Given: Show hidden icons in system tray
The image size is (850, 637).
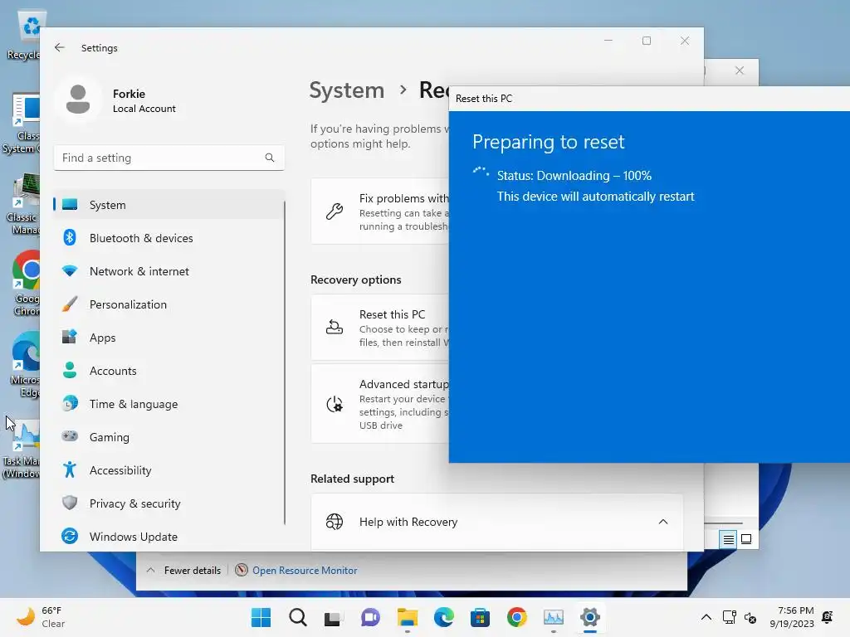Looking at the screenshot, I should click(x=706, y=617).
